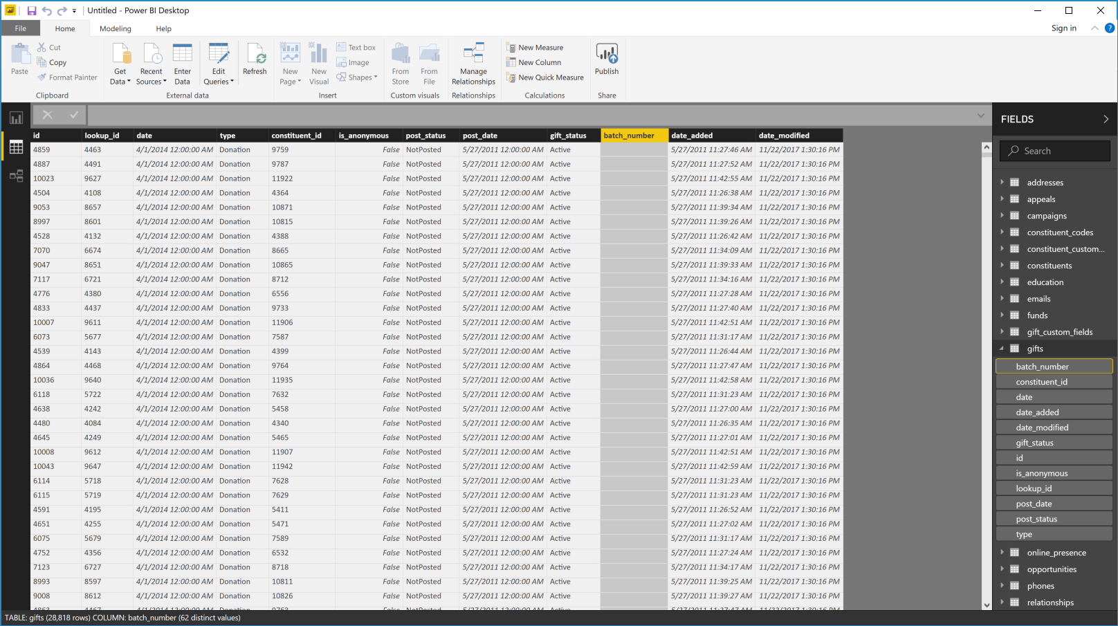Select the post_status field in gifts
The image size is (1118, 626).
pos(1054,519)
